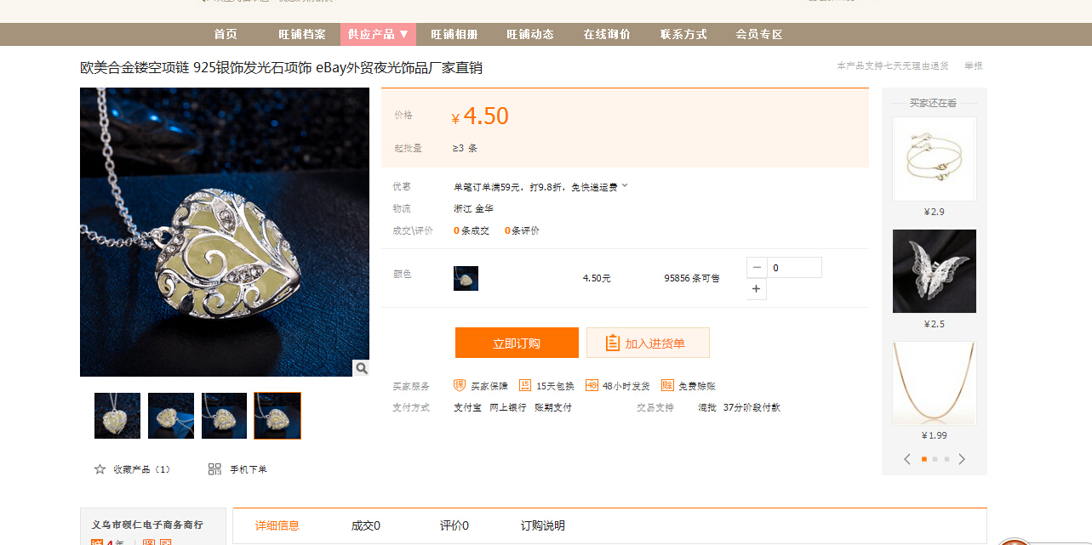
Task: Select the fourth product thumbnail image
Action: click(277, 416)
